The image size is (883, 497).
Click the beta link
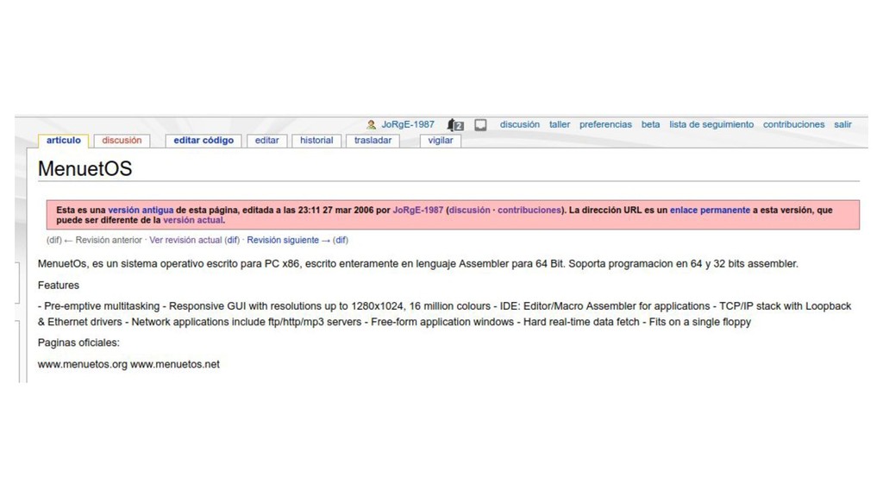click(x=650, y=124)
